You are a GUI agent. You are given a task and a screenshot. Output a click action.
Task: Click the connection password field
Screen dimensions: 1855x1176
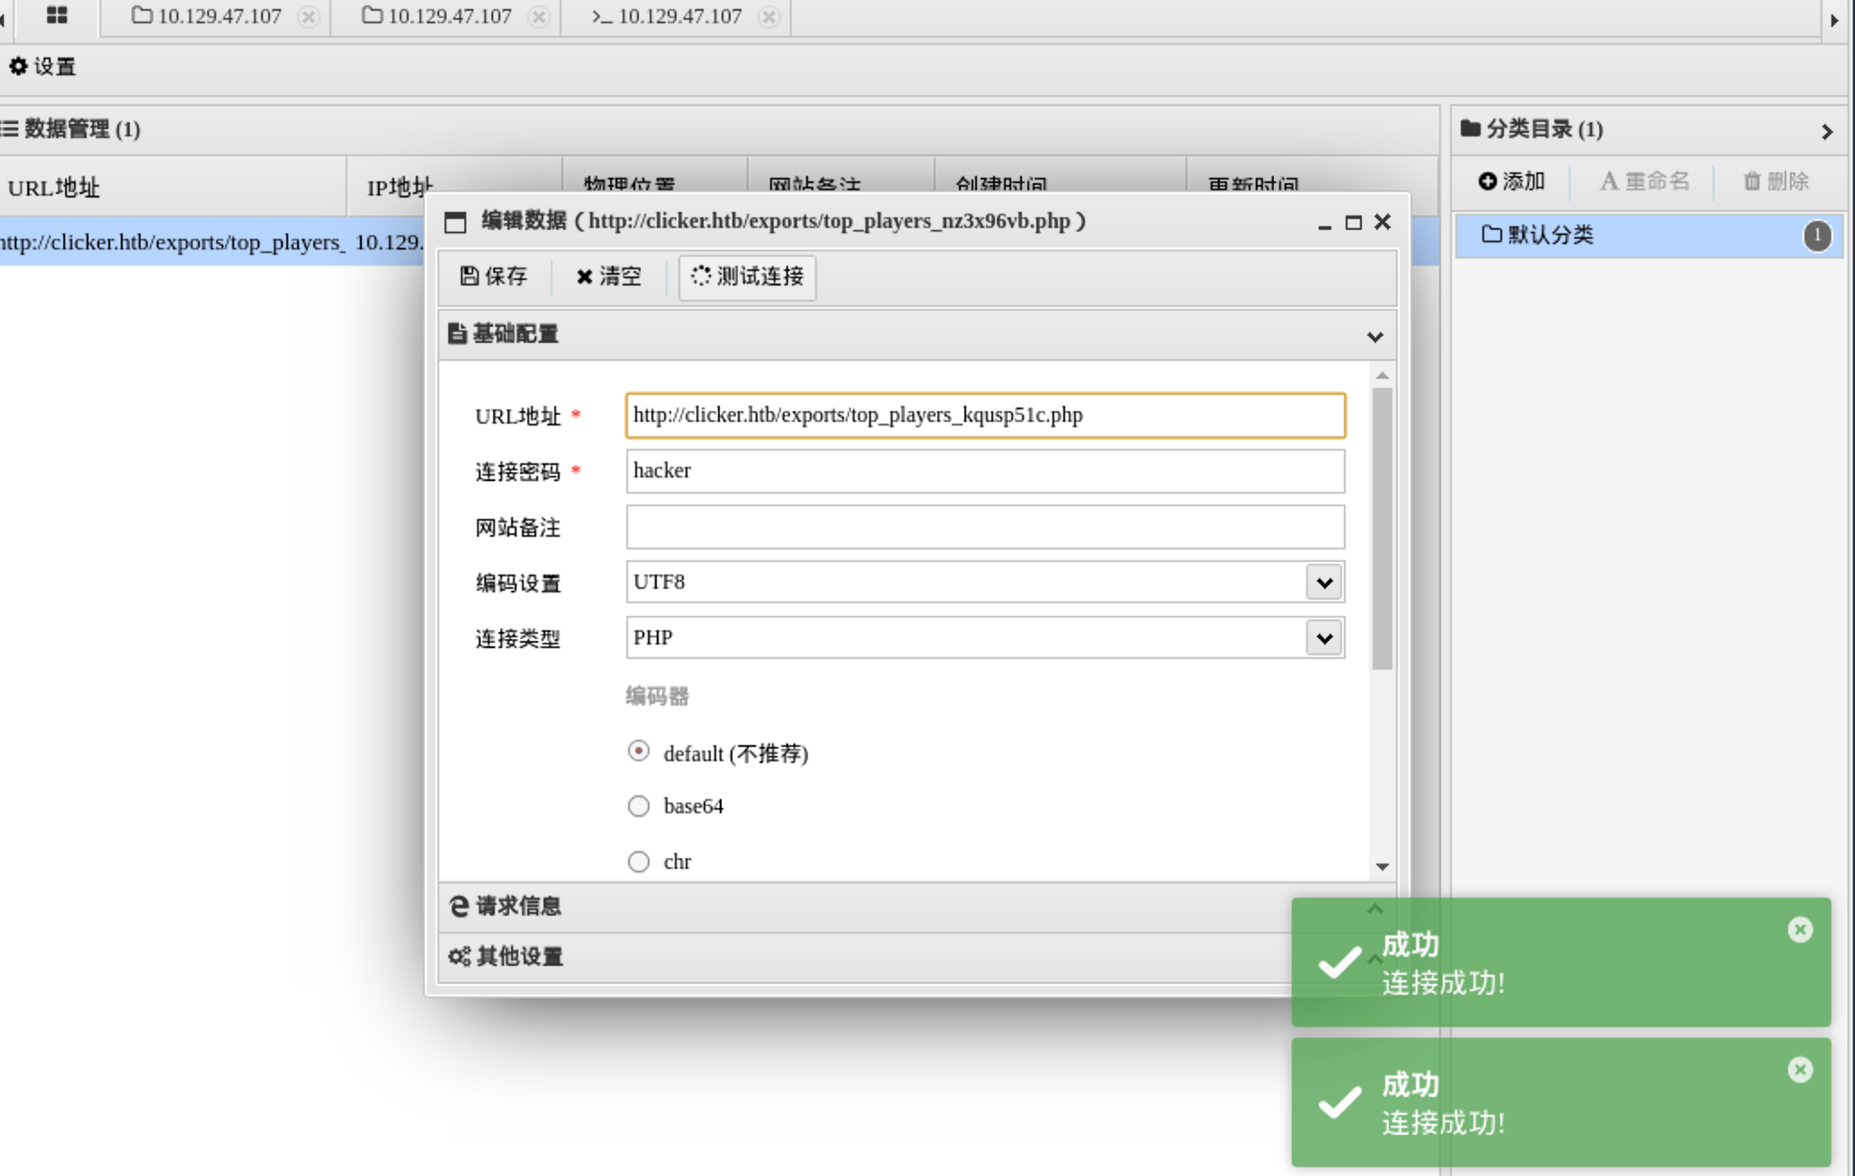[x=984, y=471]
